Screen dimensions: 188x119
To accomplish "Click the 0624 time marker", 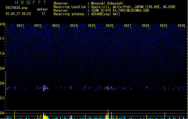I will [74, 26].
